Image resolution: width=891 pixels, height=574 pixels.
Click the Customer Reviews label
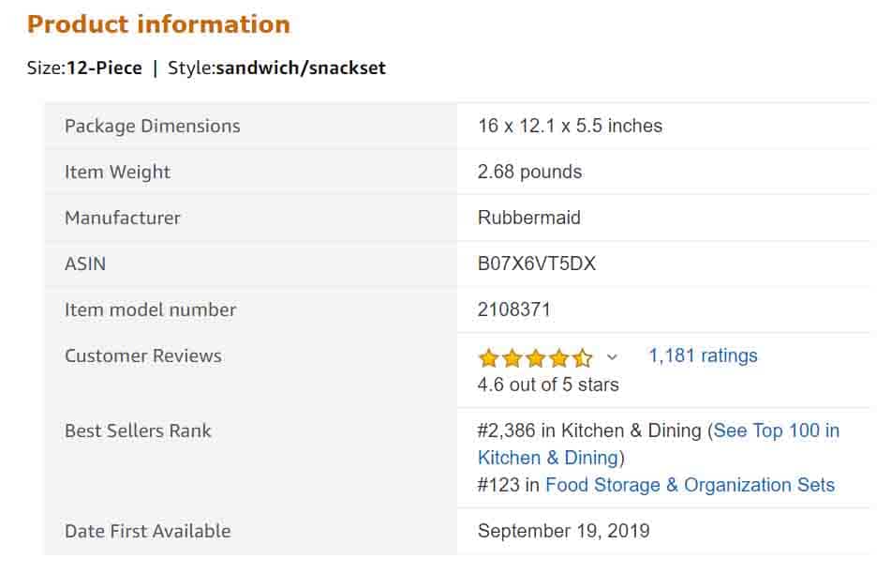(143, 355)
